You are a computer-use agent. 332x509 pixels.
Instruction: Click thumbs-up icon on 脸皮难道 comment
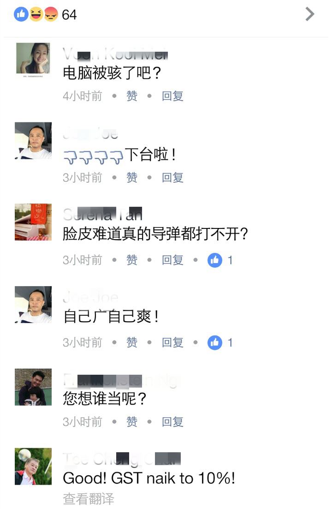[x=214, y=260]
